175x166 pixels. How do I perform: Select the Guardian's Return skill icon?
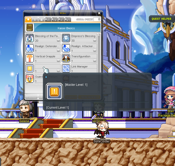(29, 79)
